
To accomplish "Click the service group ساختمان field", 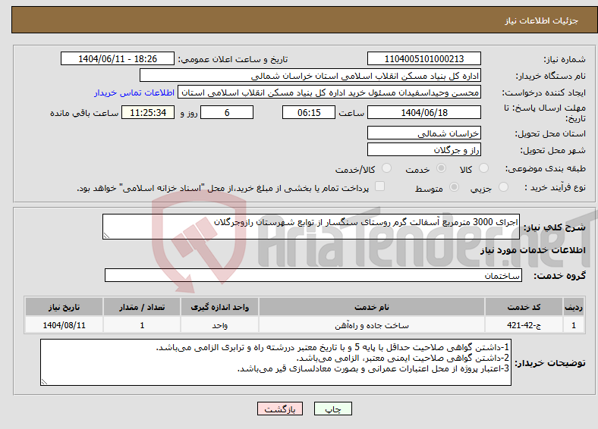I will coord(313,275).
